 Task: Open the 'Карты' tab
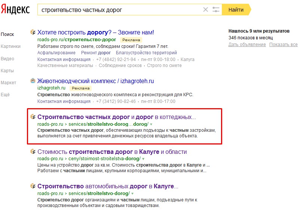(7, 71)
